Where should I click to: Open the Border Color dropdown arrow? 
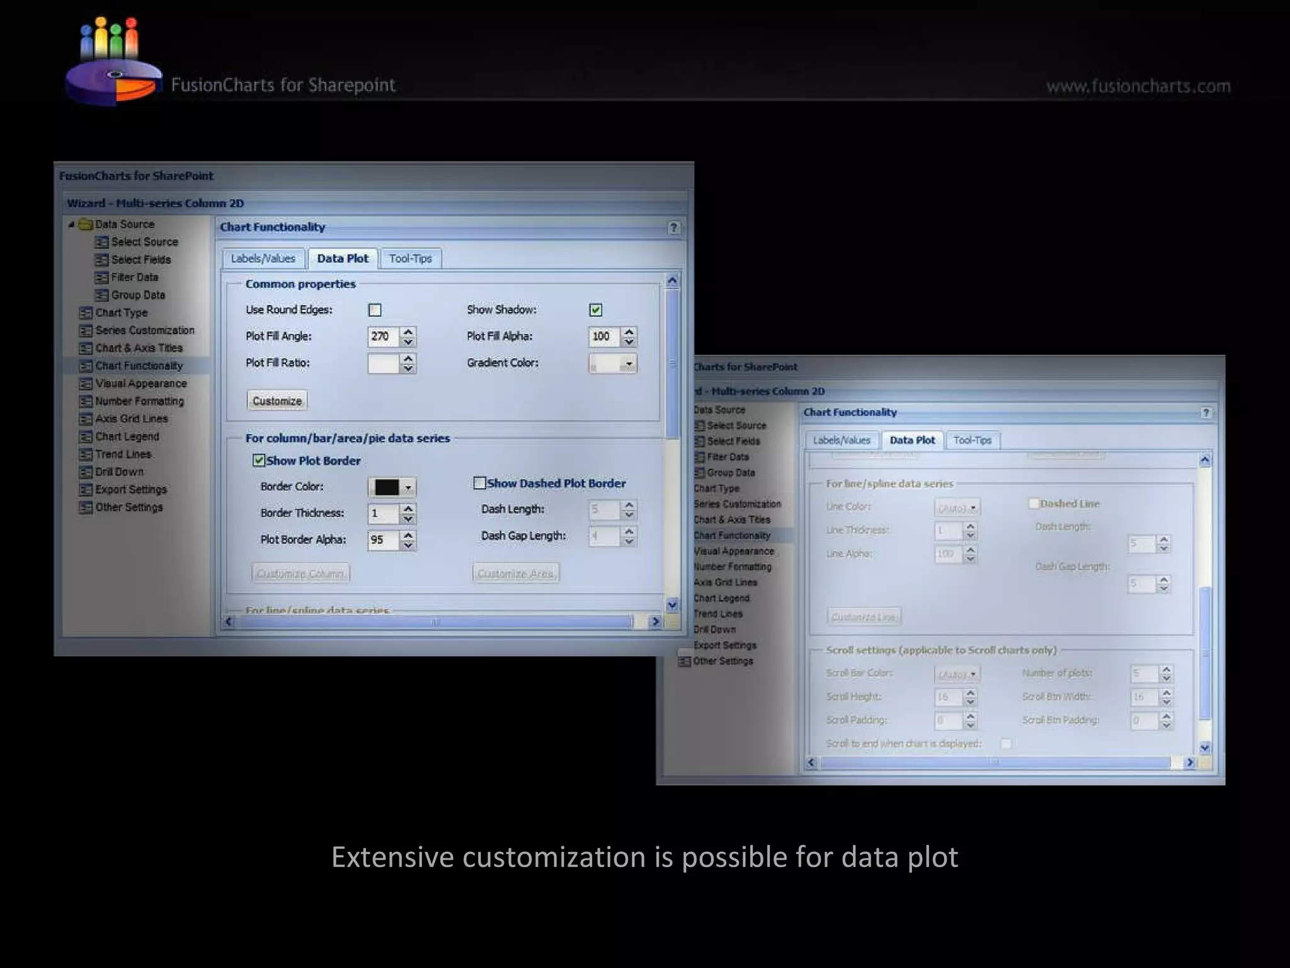coord(408,487)
